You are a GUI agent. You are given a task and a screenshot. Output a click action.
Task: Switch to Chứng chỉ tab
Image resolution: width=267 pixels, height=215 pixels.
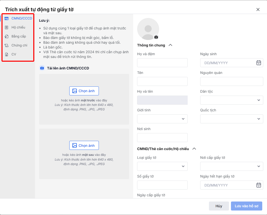(18, 45)
